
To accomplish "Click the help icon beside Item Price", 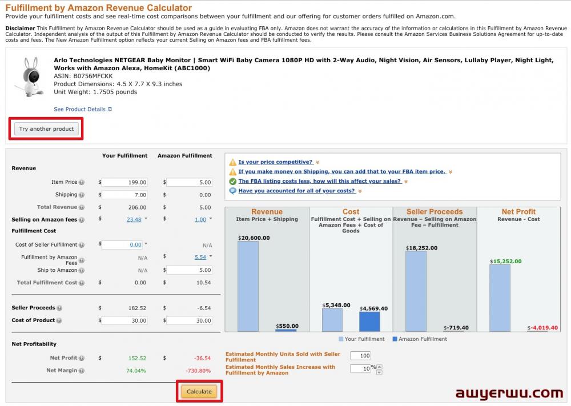I will (82, 182).
